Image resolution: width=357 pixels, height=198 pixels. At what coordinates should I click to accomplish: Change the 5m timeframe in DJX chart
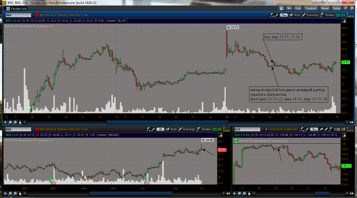314,129
